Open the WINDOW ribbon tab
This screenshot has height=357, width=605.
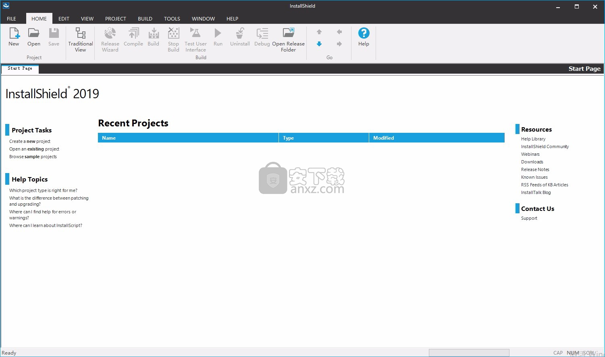[203, 19]
